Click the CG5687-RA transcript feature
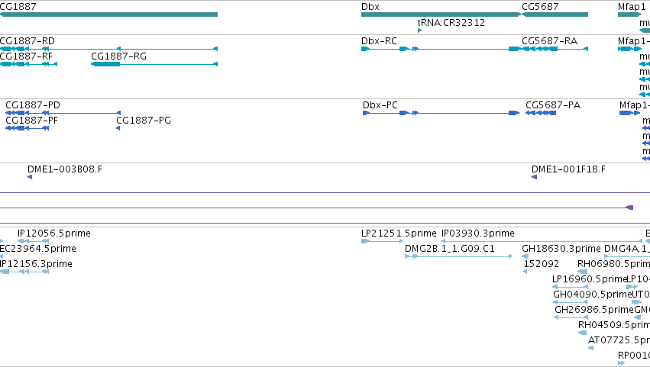Viewport: 650px width, 367px height. coord(555,49)
